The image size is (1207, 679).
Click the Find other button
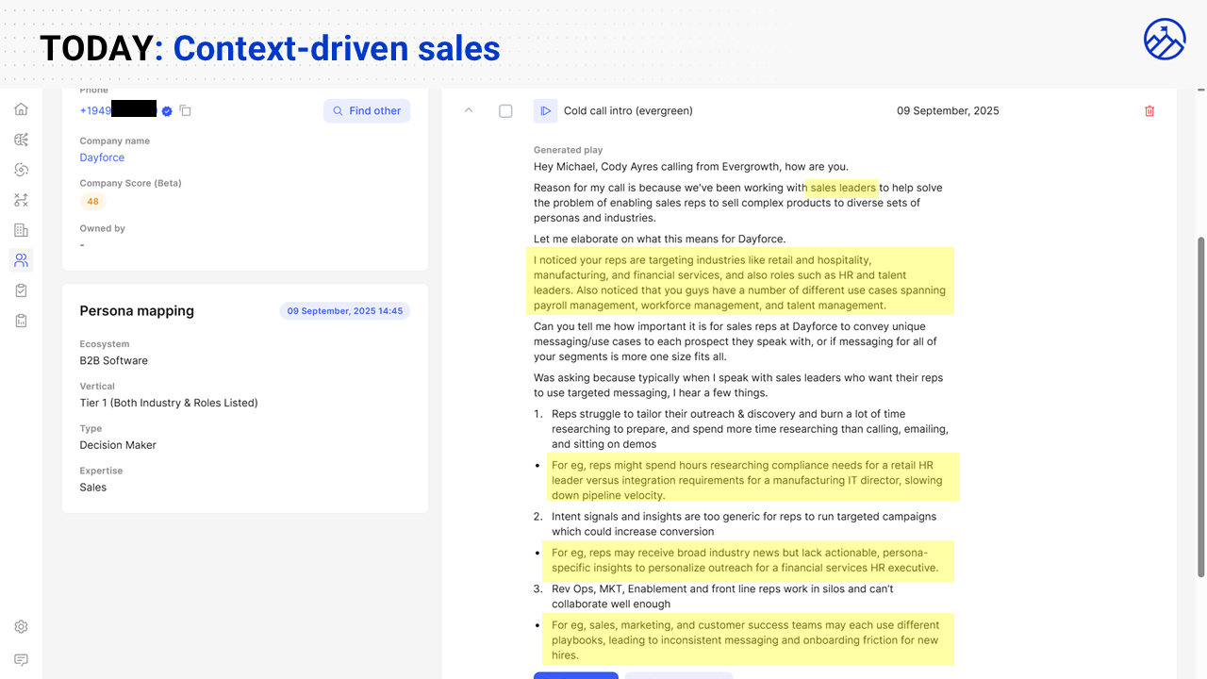click(x=367, y=111)
